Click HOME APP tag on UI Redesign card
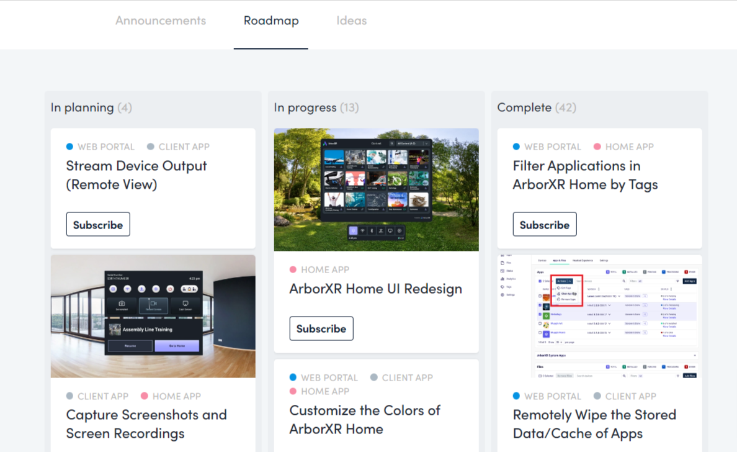 click(x=319, y=269)
